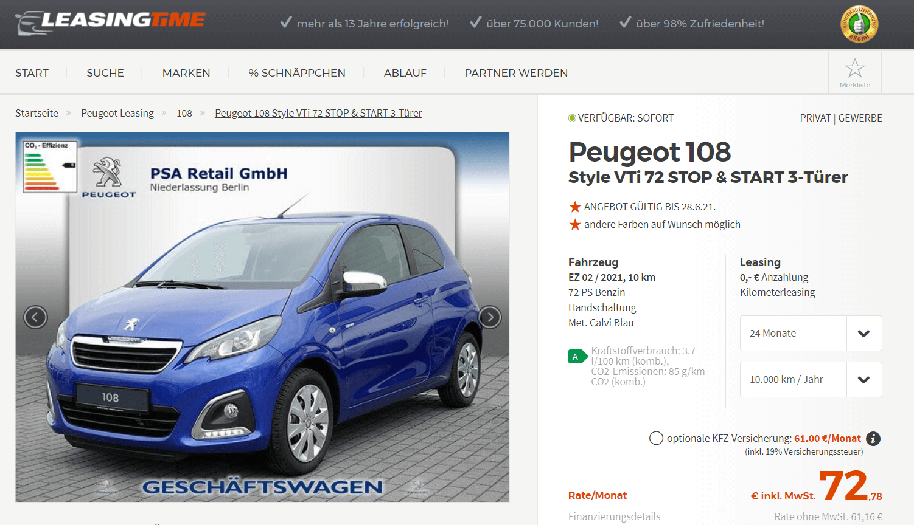Click the chevron beside 24 Monate

(863, 333)
